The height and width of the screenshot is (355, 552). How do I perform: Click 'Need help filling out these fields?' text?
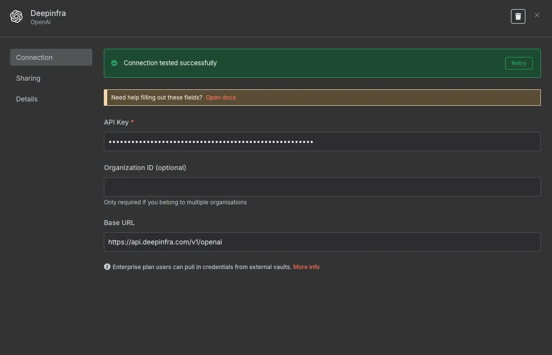[156, 98]
